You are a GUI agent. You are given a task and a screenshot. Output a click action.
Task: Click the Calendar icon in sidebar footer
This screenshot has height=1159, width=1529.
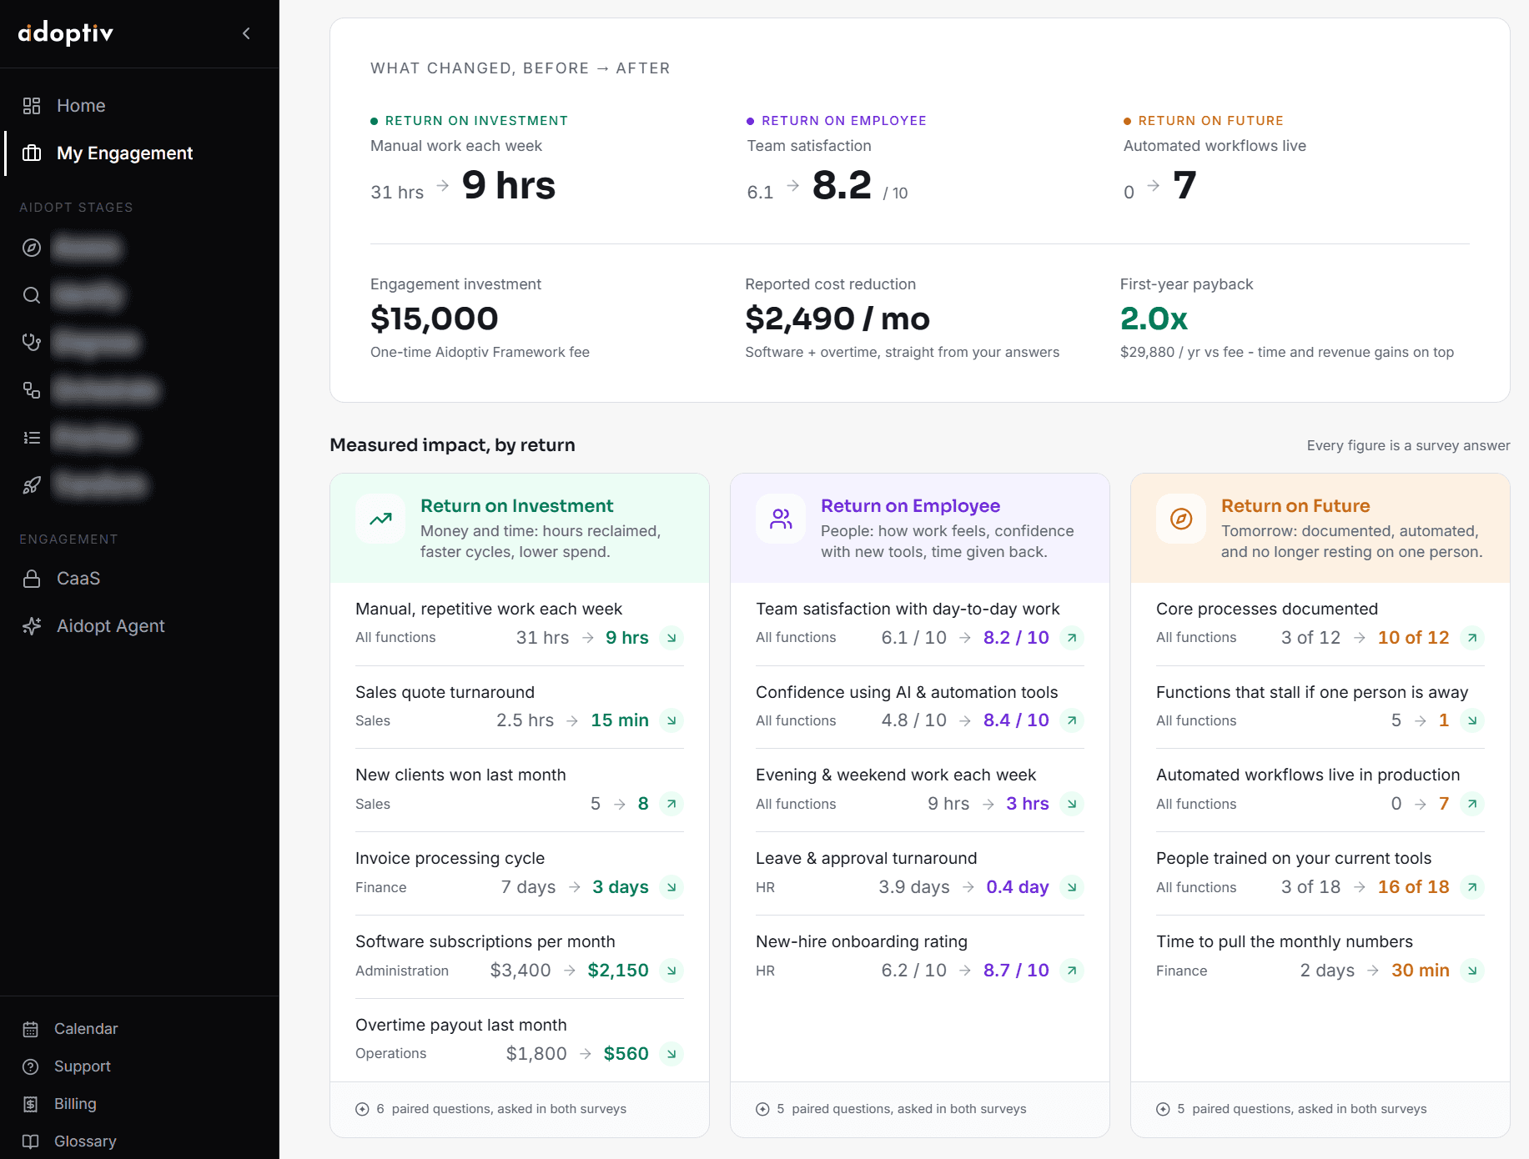click(31, 1029)
